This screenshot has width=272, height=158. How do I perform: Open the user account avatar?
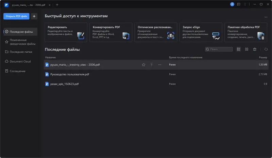tap(232, 4)
